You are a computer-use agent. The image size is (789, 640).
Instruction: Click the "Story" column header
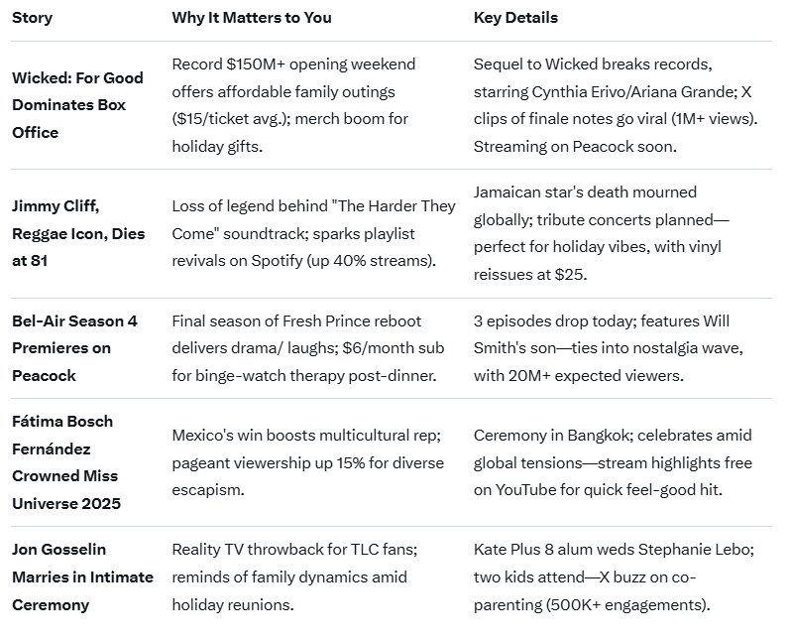coord(33,18)
